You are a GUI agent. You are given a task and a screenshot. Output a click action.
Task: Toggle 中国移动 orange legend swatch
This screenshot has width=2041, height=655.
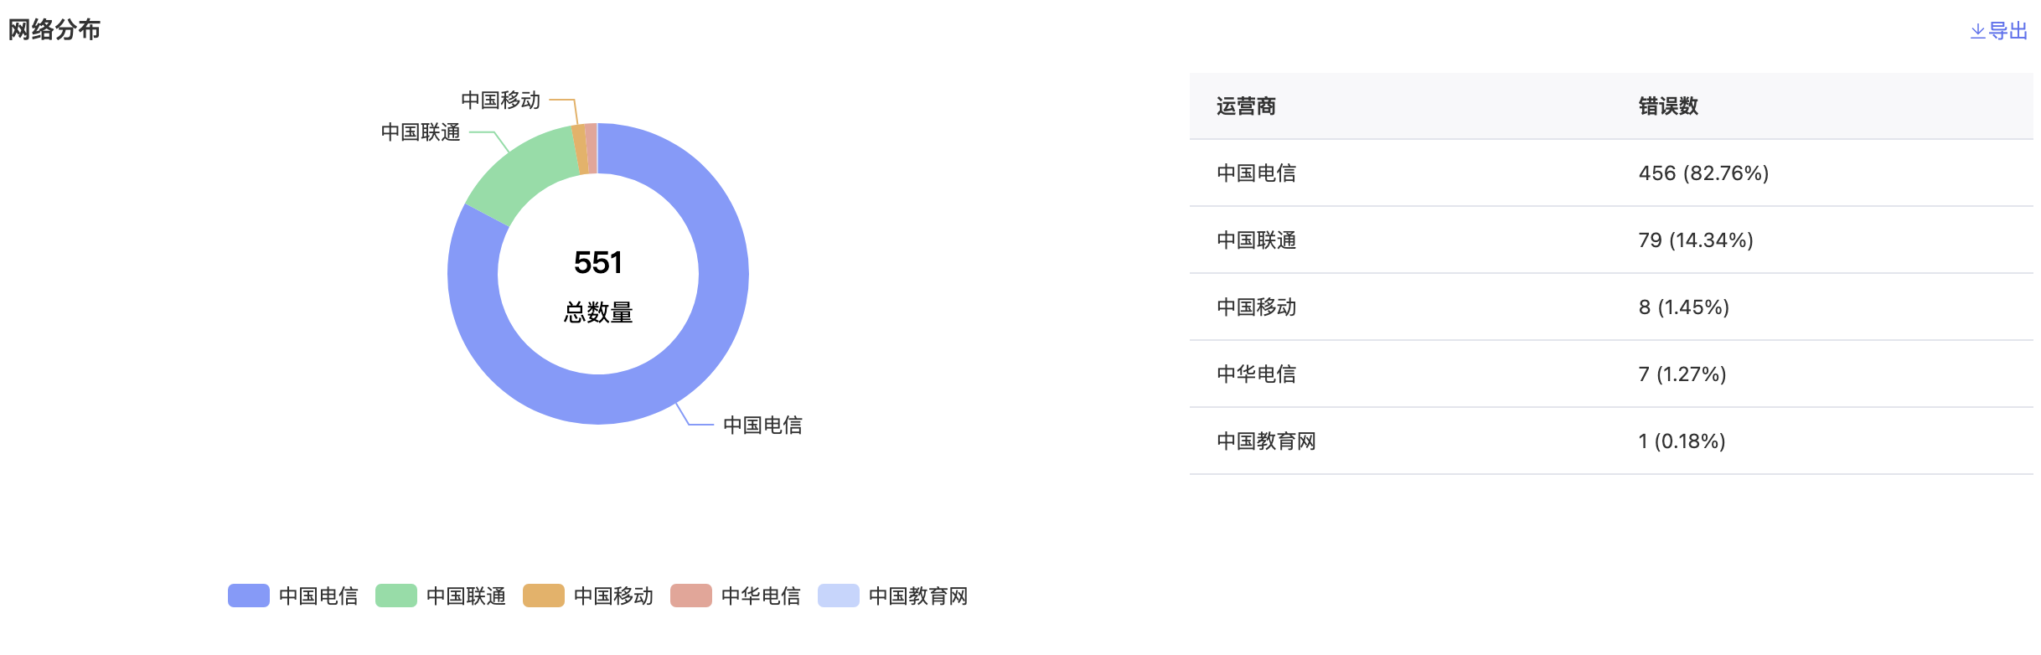(543, 596)
